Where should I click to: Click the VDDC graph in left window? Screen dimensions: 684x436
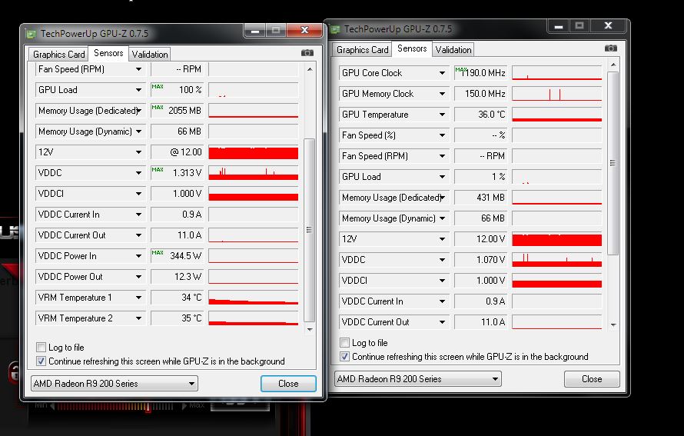[254, 173]
